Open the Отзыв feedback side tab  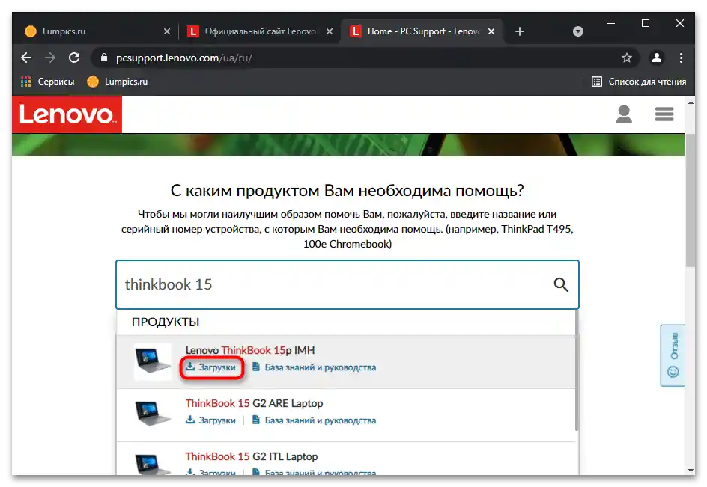(673, 355)
